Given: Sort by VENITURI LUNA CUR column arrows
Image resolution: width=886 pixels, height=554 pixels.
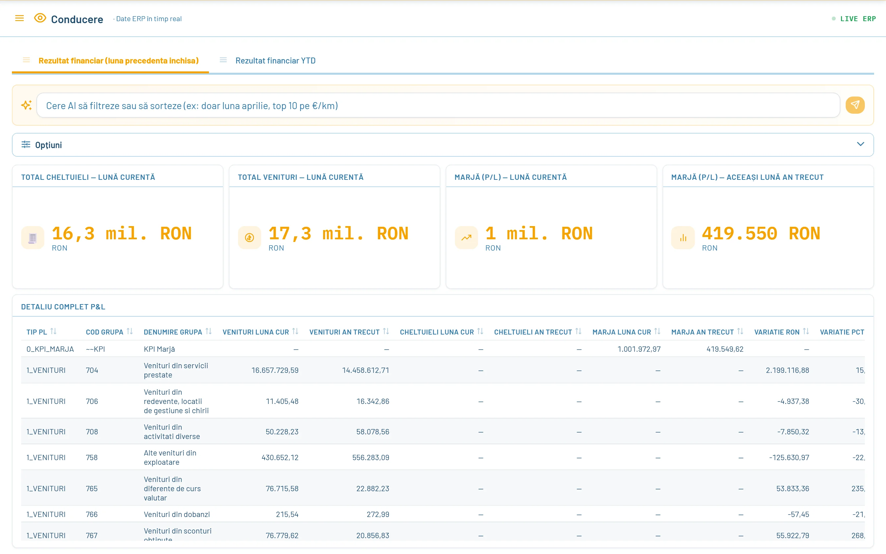Looking at the screenshot, I should click(295, 331).
